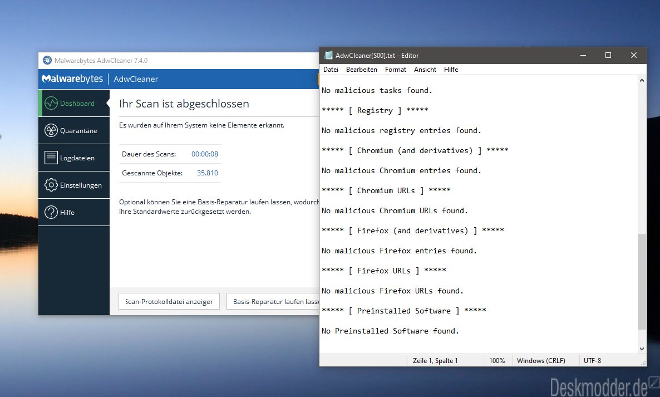Click the line "No malicious Firefox URLs found."
This screenshot has height=397, width=660.
pos(392,291)
